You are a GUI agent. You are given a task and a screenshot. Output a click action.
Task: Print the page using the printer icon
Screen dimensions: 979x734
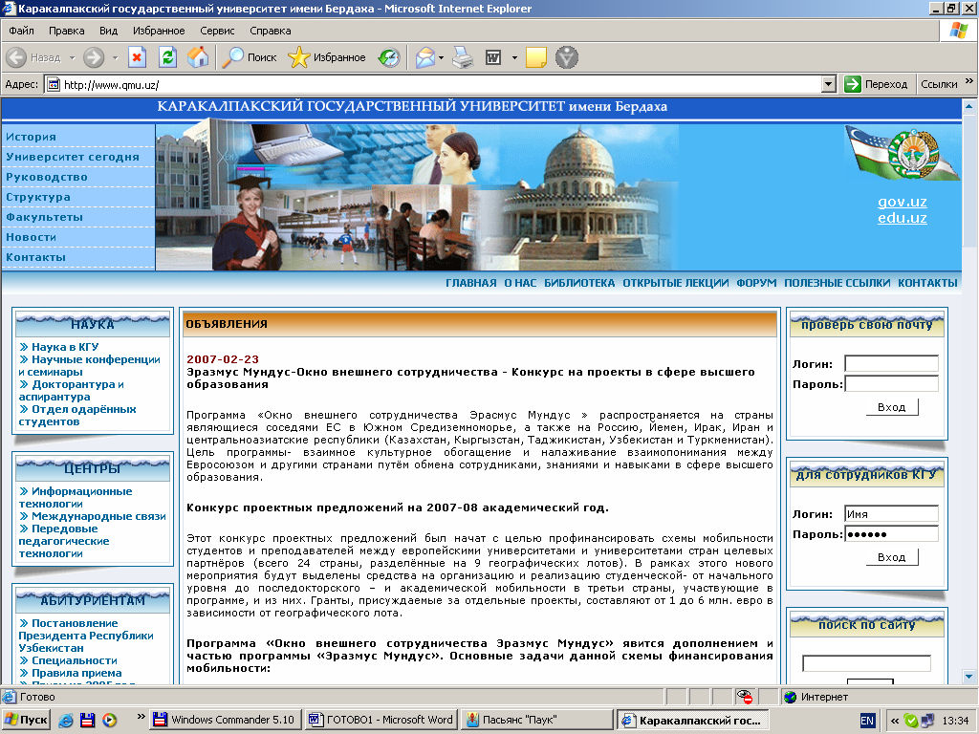coord(464,57)
